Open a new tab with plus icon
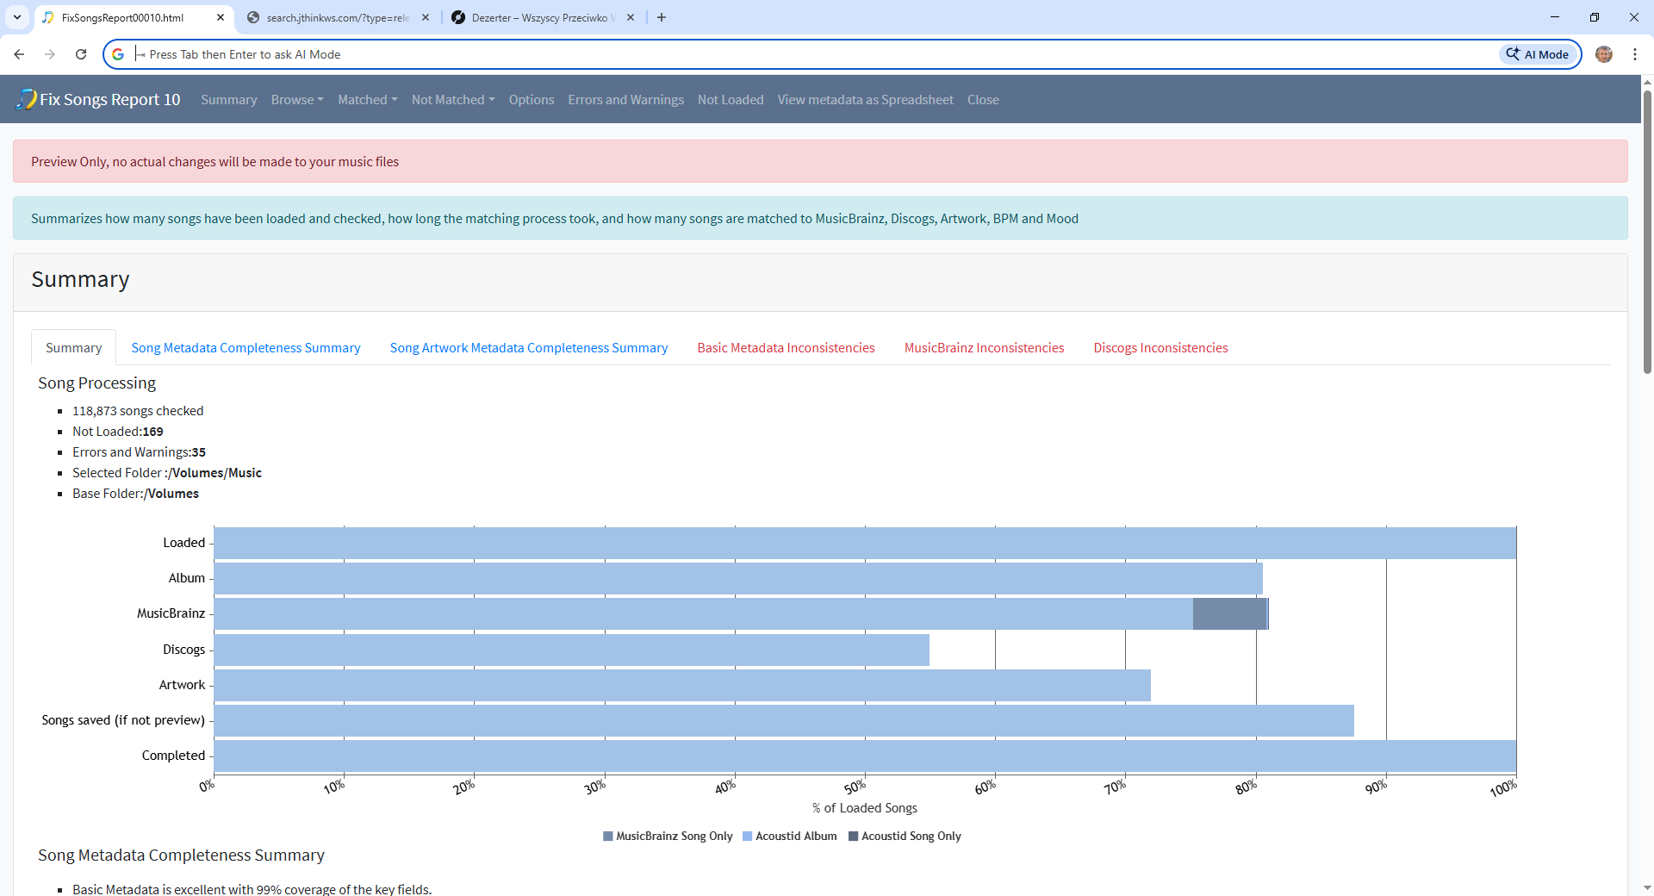Screen dimensions: 1654x896 [662, 17]
